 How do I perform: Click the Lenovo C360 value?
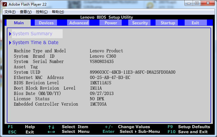point(103,56)
